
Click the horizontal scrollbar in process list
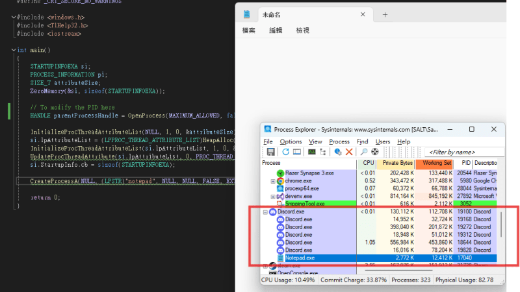(399, 271)
